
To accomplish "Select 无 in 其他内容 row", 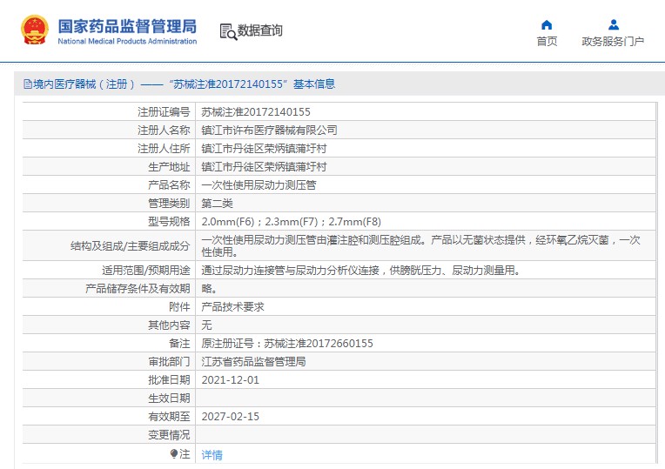I will 206,325.
